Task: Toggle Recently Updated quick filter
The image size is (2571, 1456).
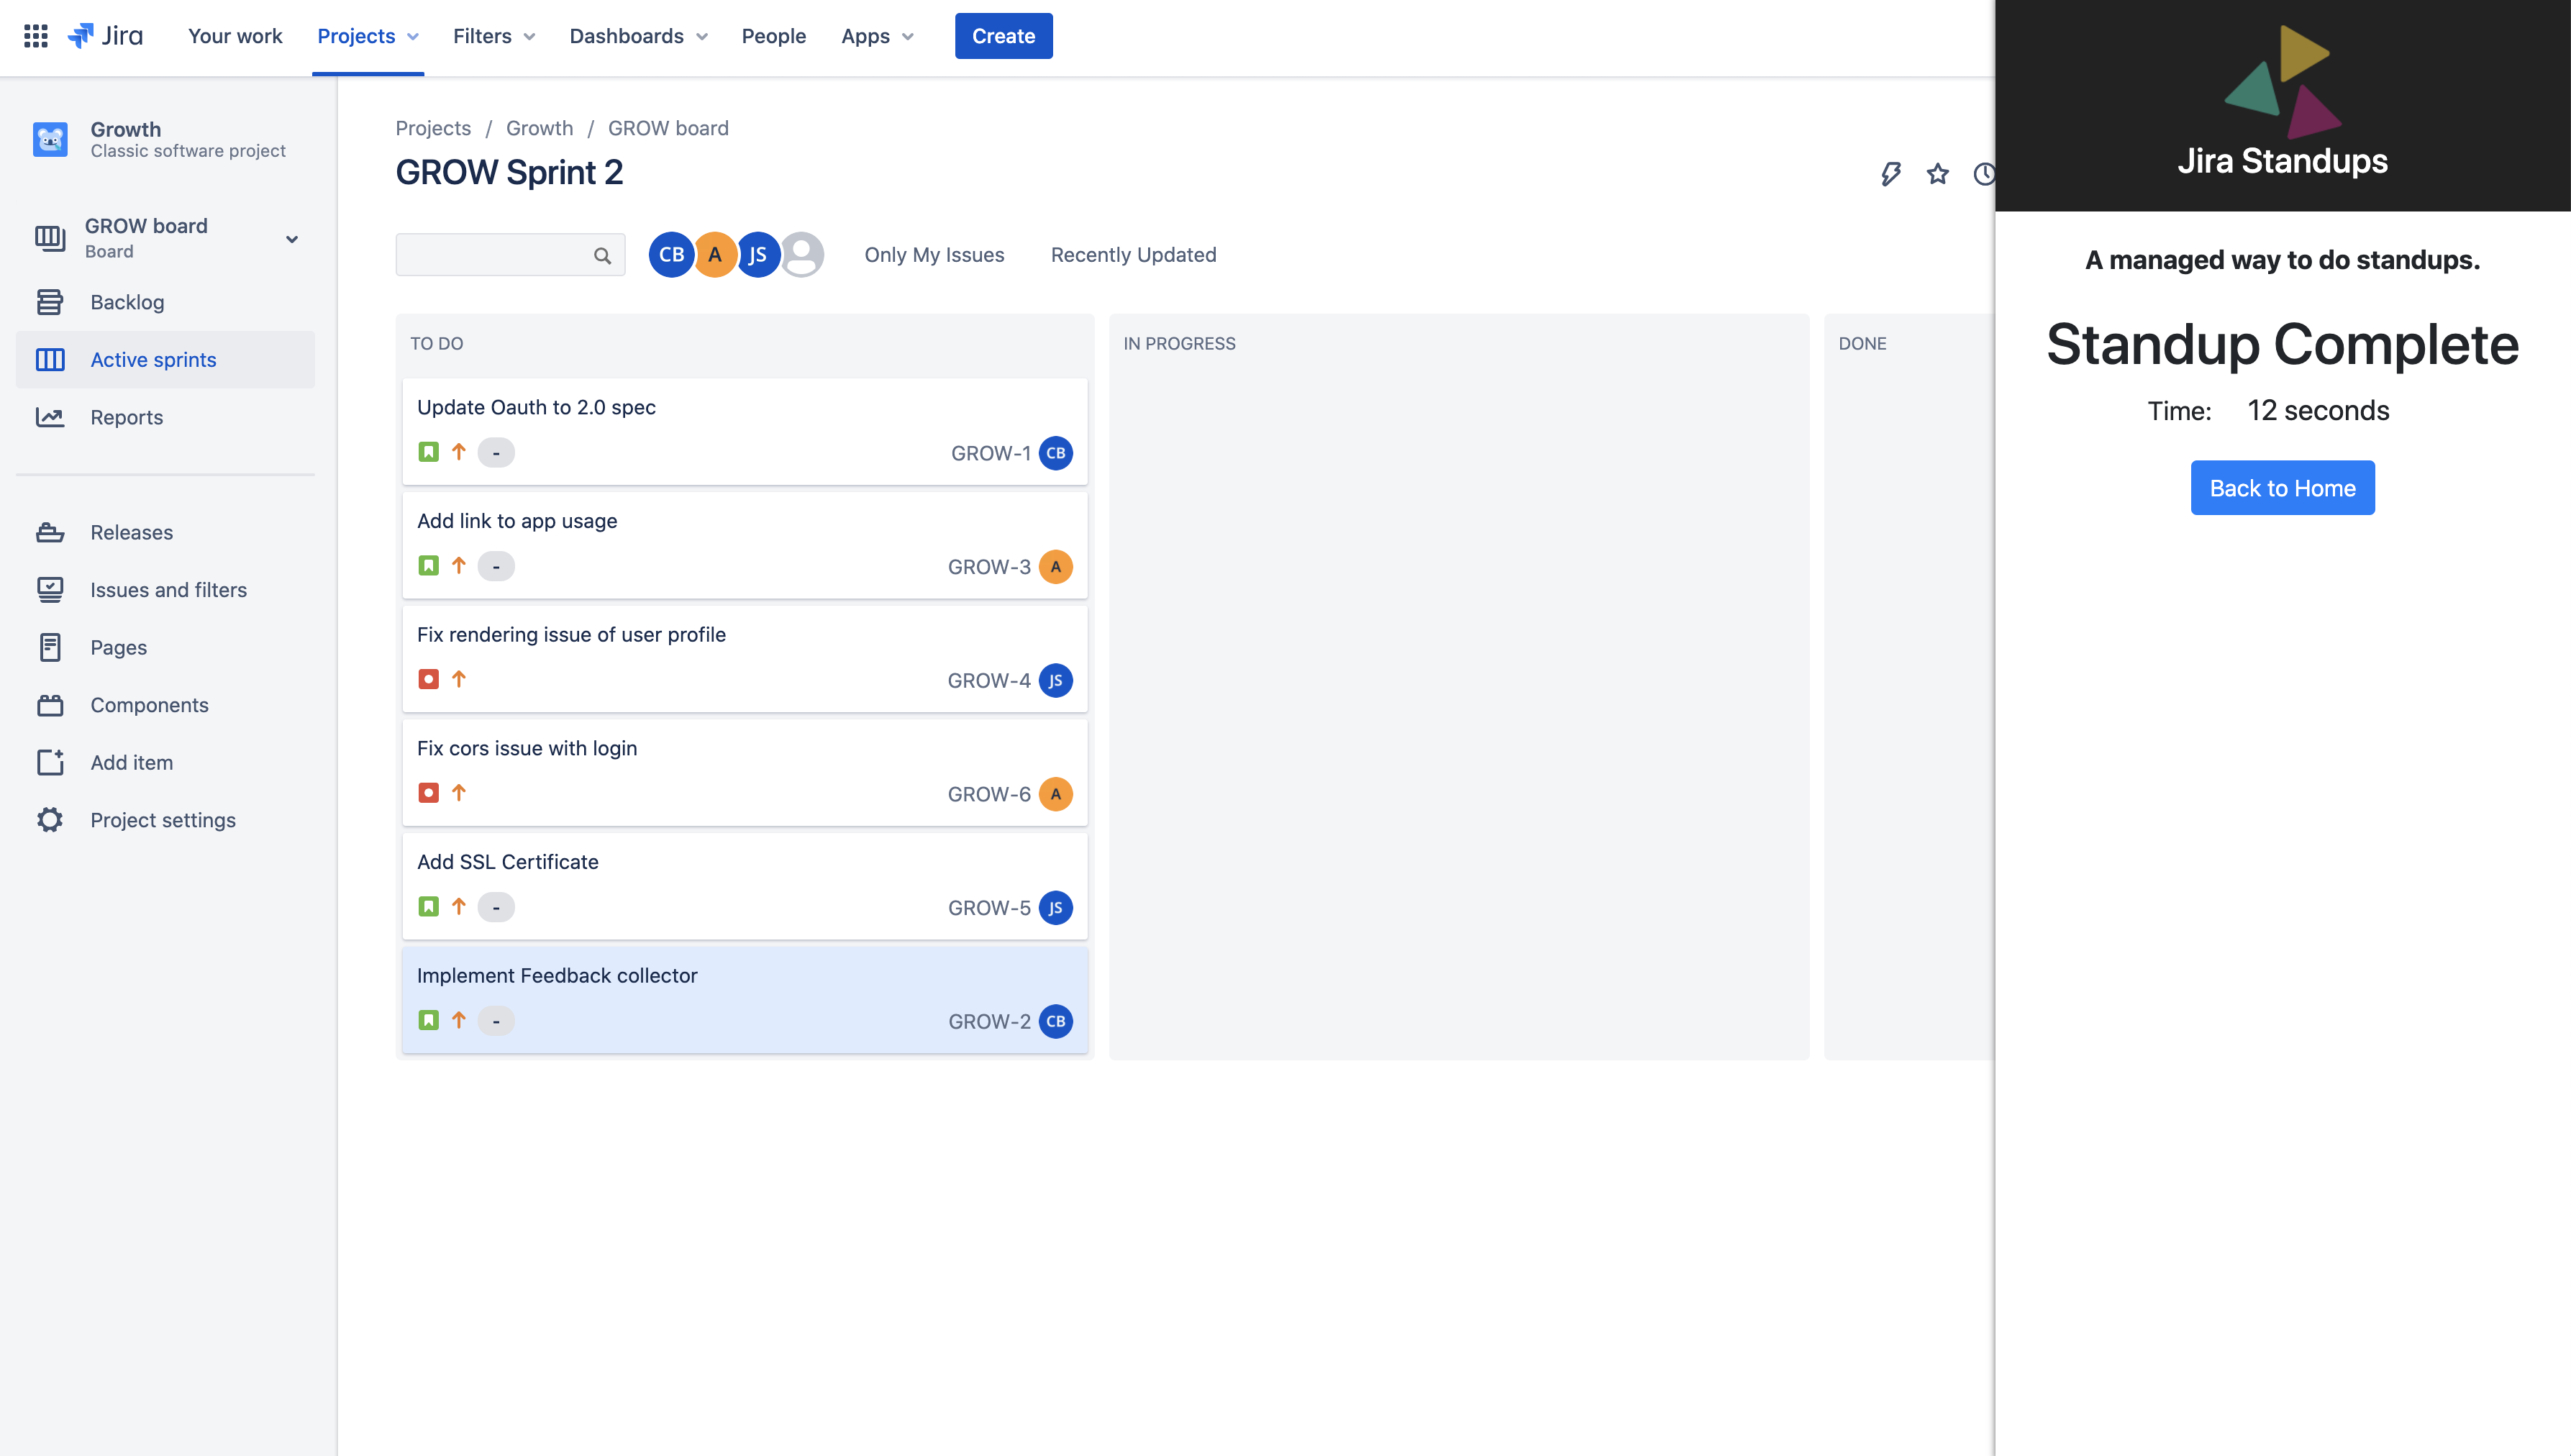Action: pyautogui.click(x=1133, y=255)
